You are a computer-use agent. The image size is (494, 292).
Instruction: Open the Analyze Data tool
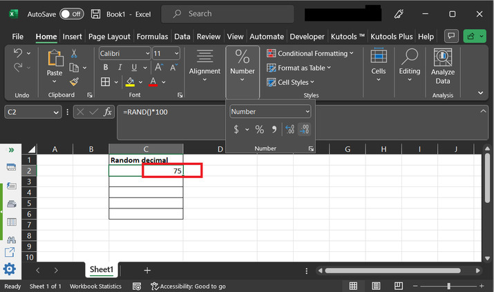[442, 67]
